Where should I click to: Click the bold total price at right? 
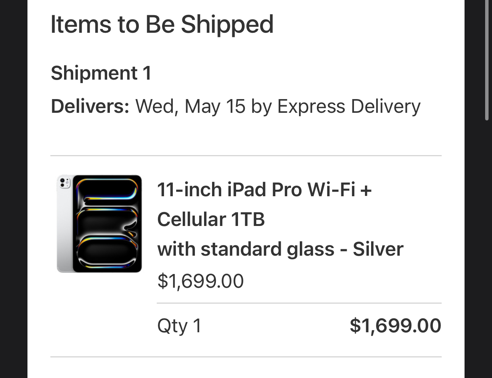tap(395, 326)
